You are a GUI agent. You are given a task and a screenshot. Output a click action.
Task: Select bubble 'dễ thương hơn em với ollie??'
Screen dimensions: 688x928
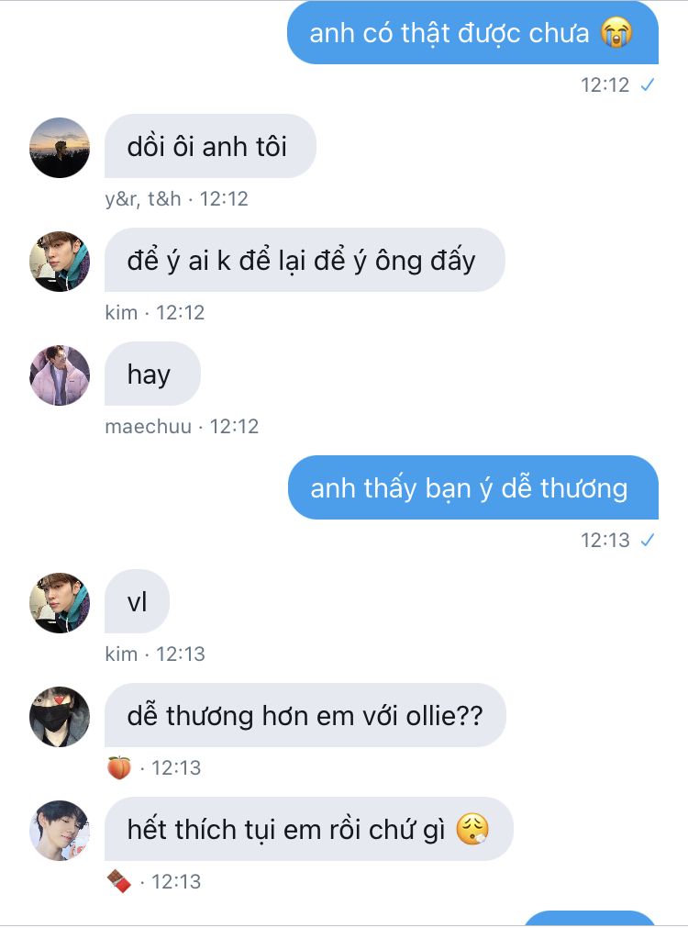pos(305,715)
